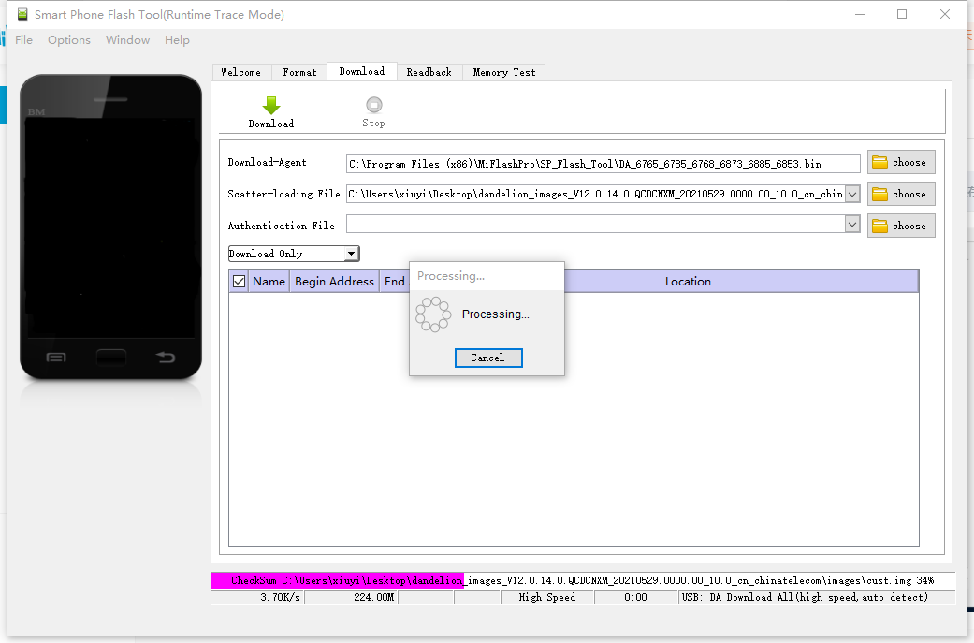Click the Location column header

pos(688,282)
